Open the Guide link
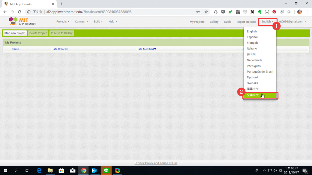Image resolution: width=312 pixels, height=175 pixels. pos(227,22)
